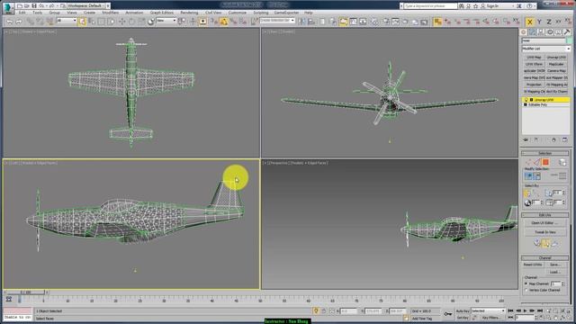Open the Customize menu

pyautogui.click(x=238, y=13)
